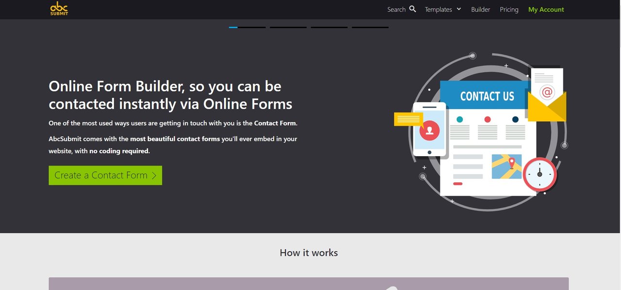Jump to the fourth carousel slide indicator

click(x=370, y=27)
